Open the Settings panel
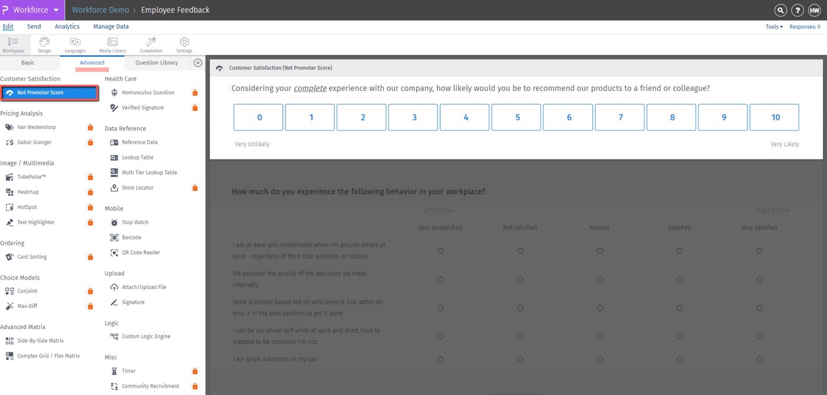This screenshot has width=827, height=395. tap(184, 44)
